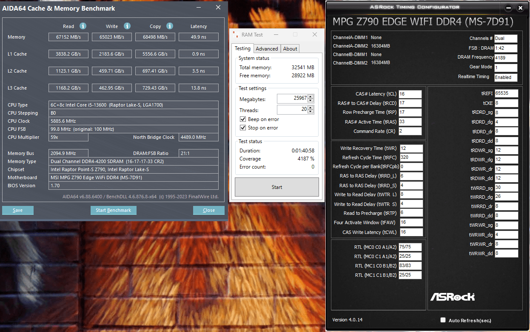Screen dimensions: 530x332
Task: Click the tRCD value field
Action: click(x=410, y=103)
